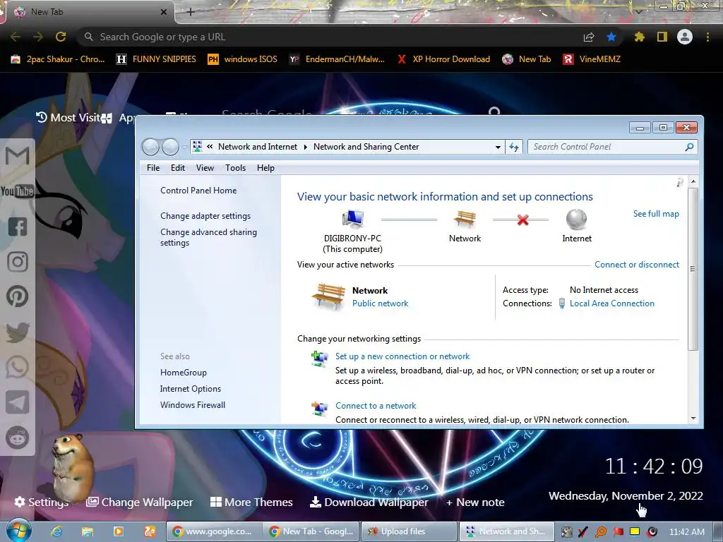Open Telegram shortcut in sidebar

tap(18, 402)
